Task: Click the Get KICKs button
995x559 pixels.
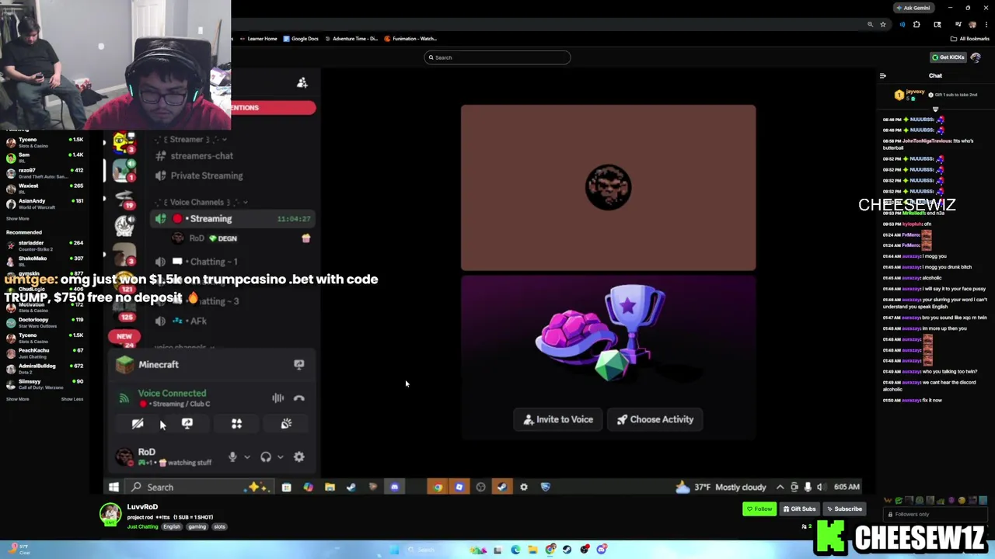Action: point(948,57)
